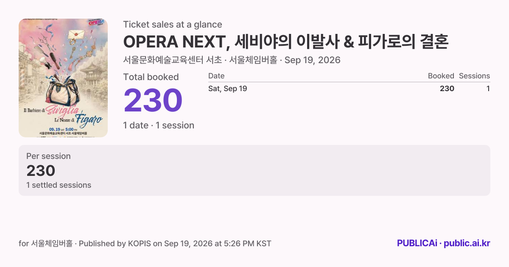Click the 1 date · 1 session caption
Viewport: 509px width, 267px height.
(159, 125)
